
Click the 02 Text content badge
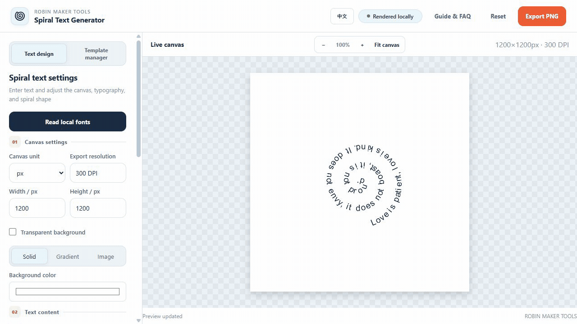(15, 312)
